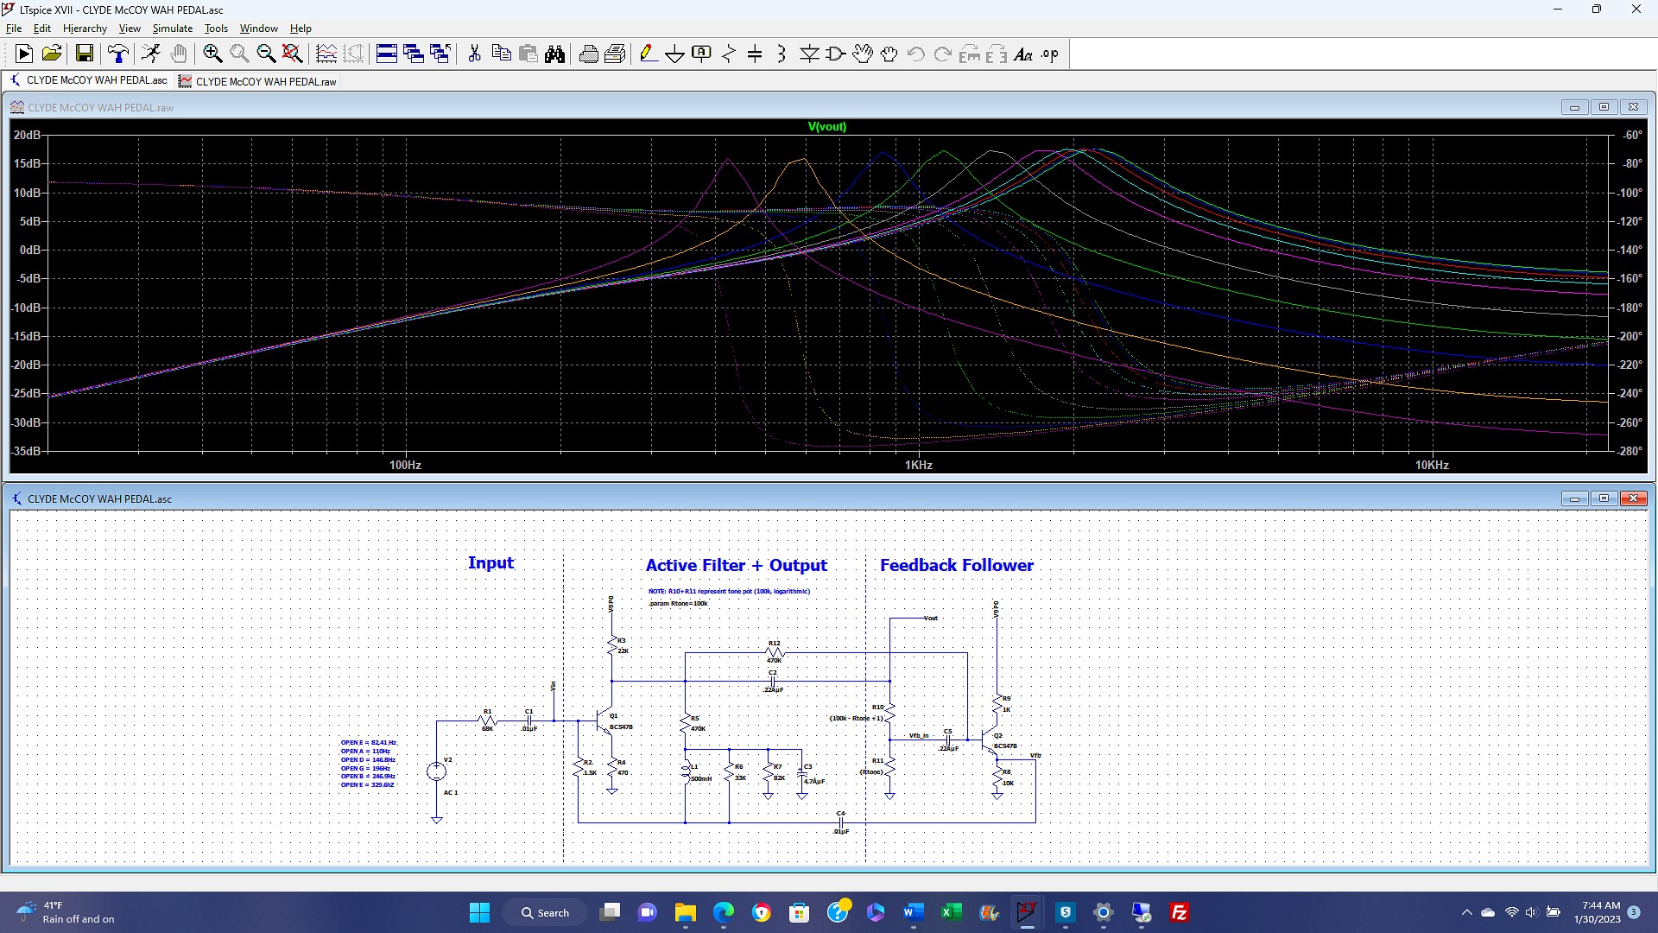Switch to CLYDE McCOY WAH PEDAL.raw tab
This screenshot has width=1658, height=933.
tap(257, 81)
